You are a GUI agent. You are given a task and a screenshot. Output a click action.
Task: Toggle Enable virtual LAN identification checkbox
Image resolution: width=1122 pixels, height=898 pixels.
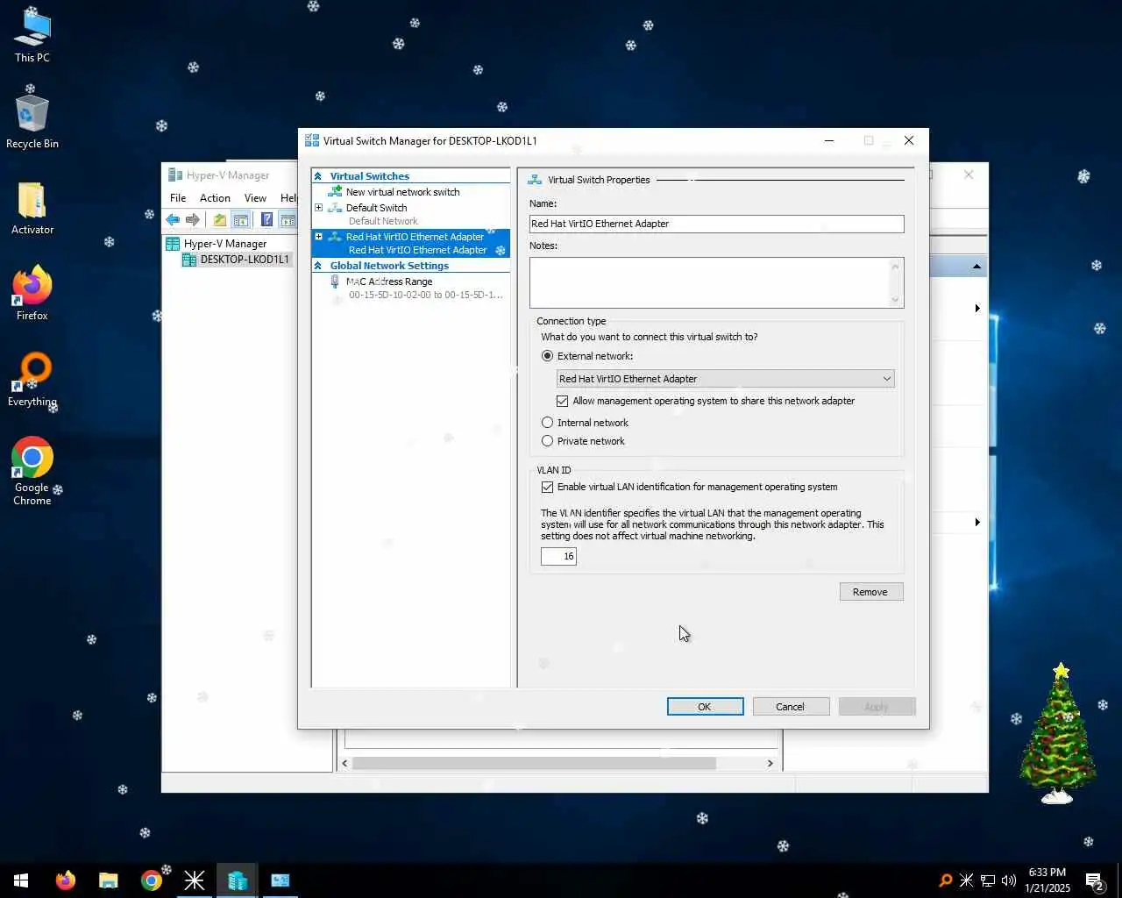[x=548, y=487]
